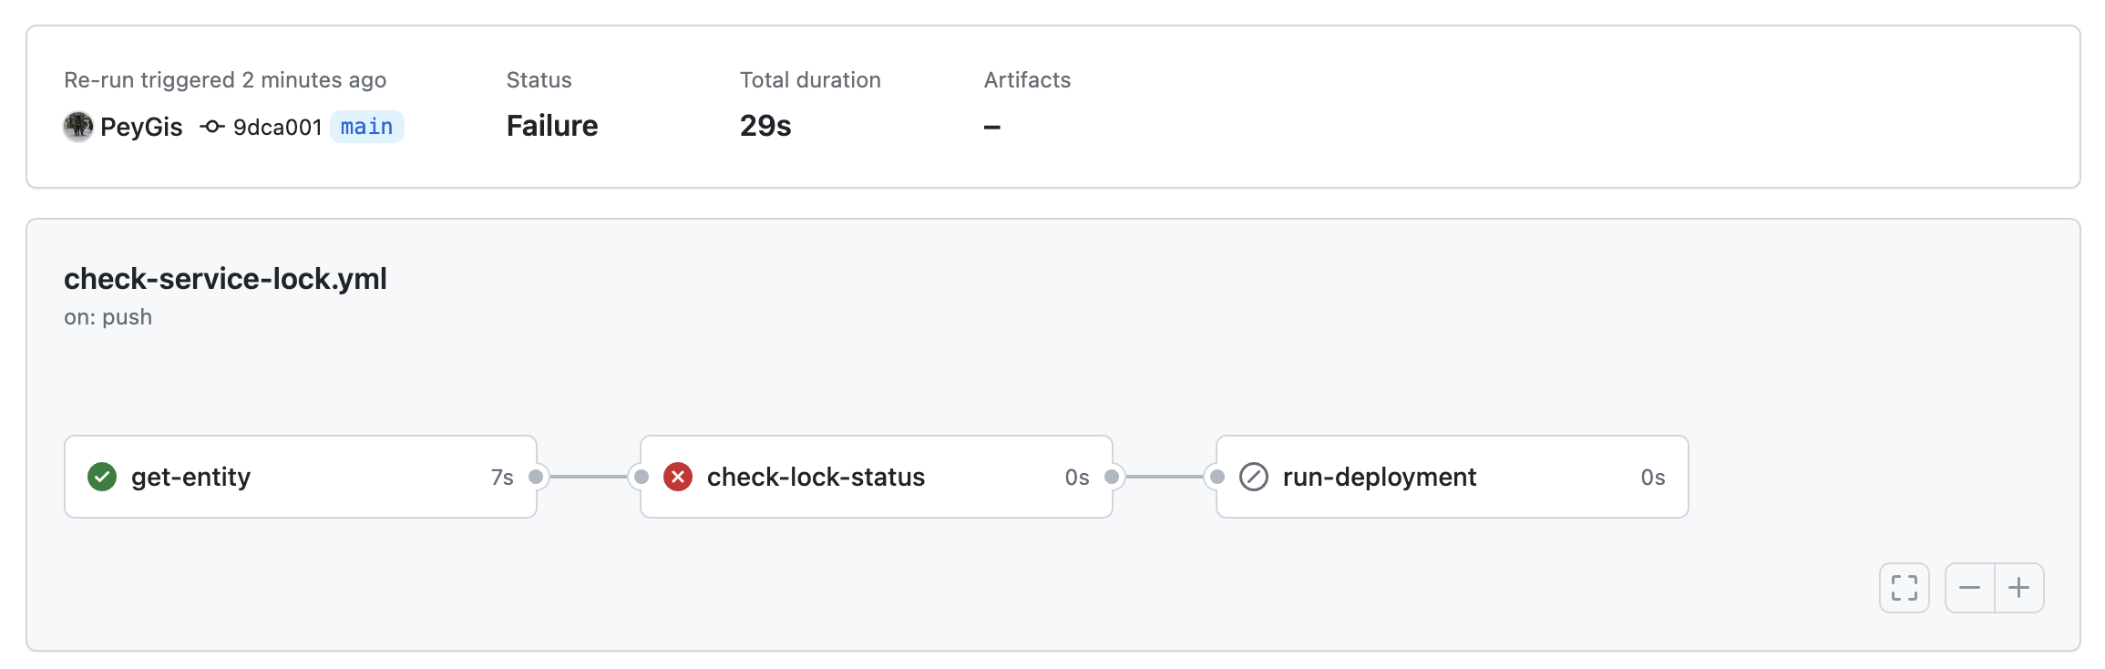Screen dimensions: 2105x669
Task: Click the green success icon on get-entity
Action: tap(102, 477)
